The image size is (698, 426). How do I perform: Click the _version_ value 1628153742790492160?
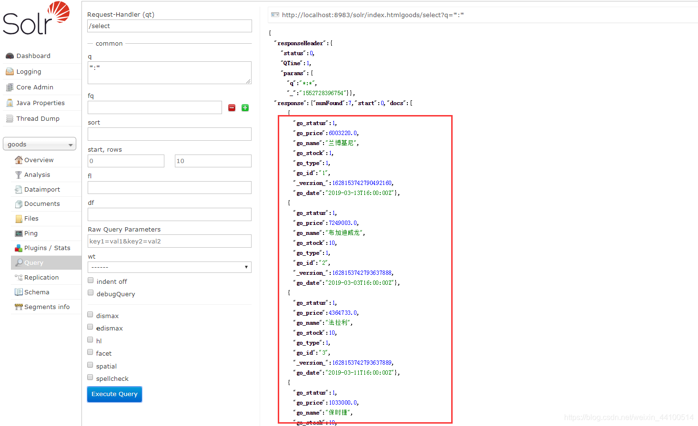pyautogui.click(x=362, y=183)
